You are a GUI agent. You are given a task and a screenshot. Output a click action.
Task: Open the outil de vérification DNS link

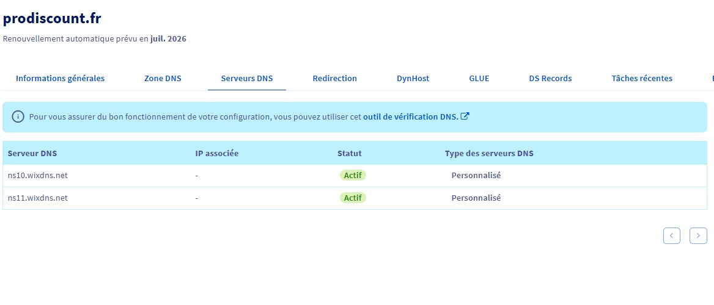coord(410,117)
